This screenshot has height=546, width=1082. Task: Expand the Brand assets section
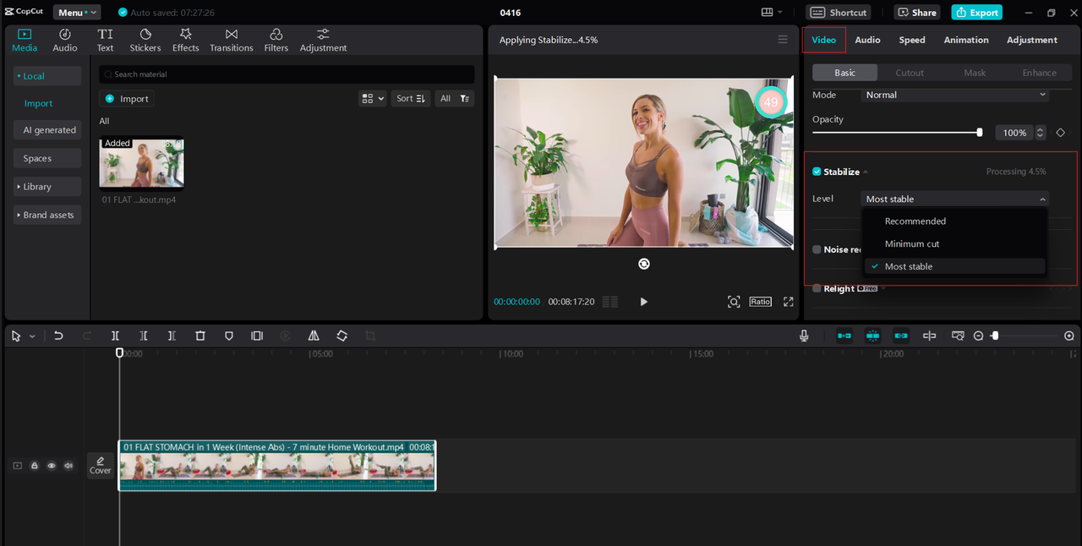click(46, 215)
